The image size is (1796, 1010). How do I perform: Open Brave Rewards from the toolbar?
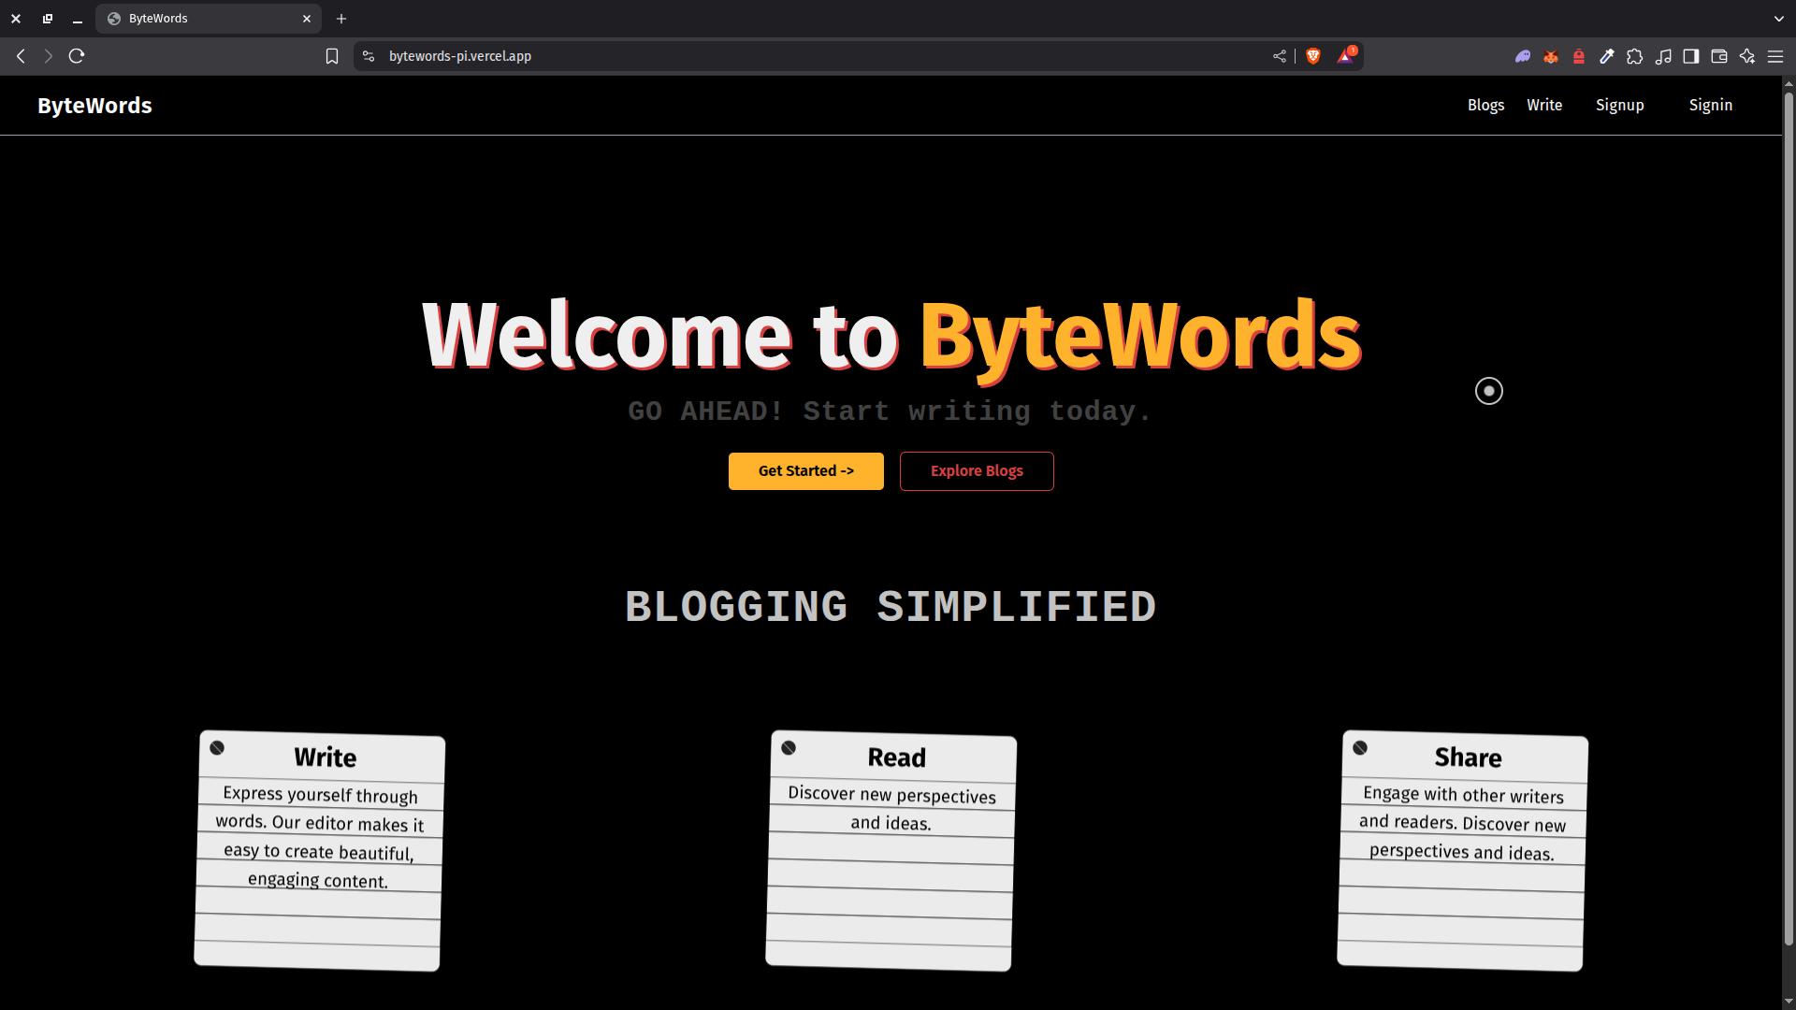(x=1346, y=56)
